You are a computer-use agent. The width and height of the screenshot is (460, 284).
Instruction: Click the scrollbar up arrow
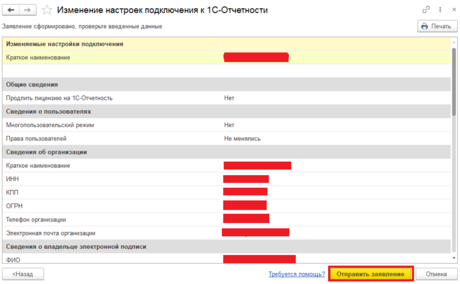(455, 43)
